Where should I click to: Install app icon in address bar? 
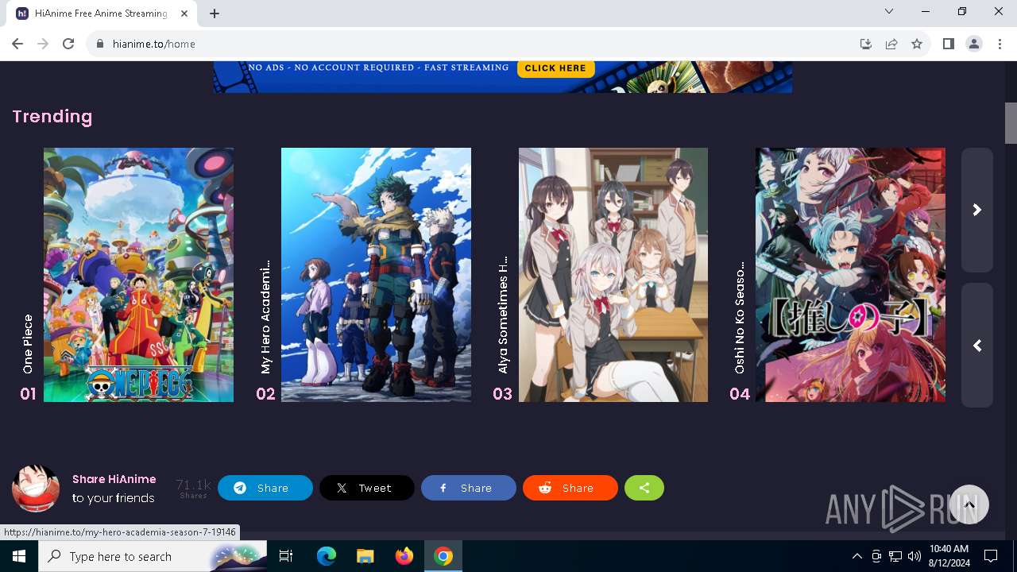866,44
